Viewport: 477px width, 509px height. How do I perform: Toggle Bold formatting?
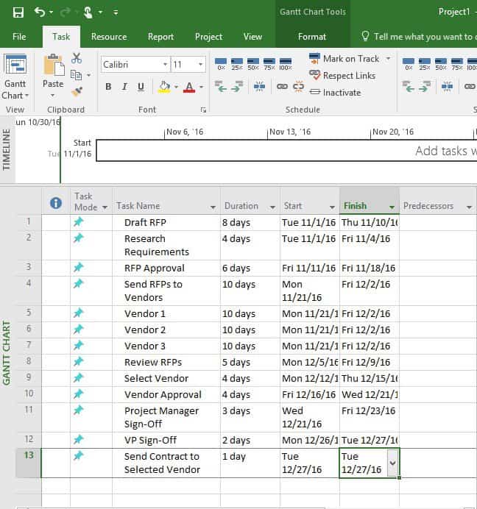point(108,87)
